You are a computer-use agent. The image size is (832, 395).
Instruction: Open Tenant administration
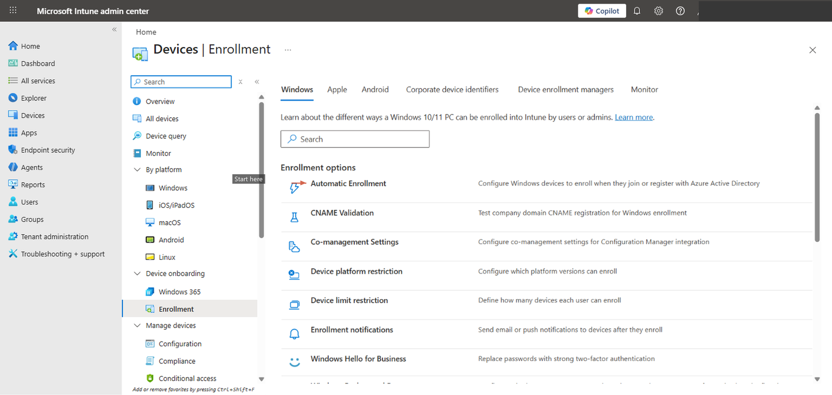tap(54, 236)
